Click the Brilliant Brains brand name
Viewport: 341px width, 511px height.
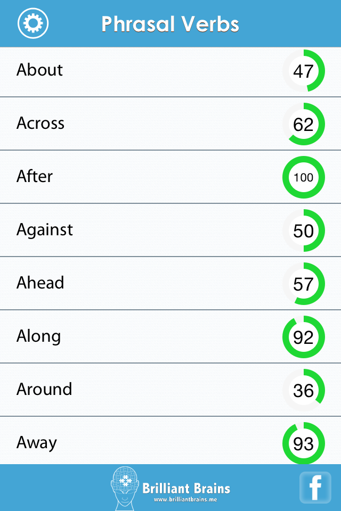(186, 488)
